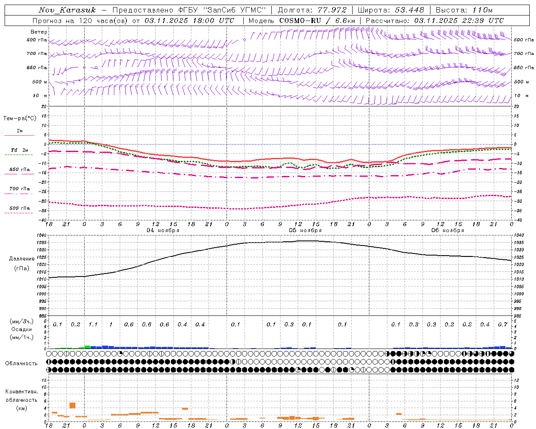The height and width of the screenshot is (429, 536).
Task: Click the station name Nov_Karasuk in the header
Action: point(67,10)
